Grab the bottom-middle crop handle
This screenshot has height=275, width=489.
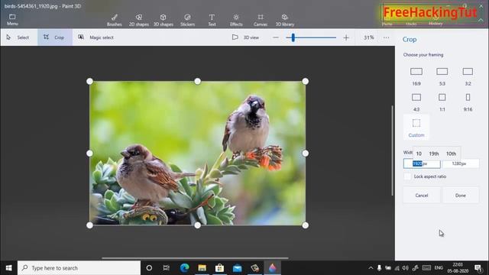pos(197,225)
